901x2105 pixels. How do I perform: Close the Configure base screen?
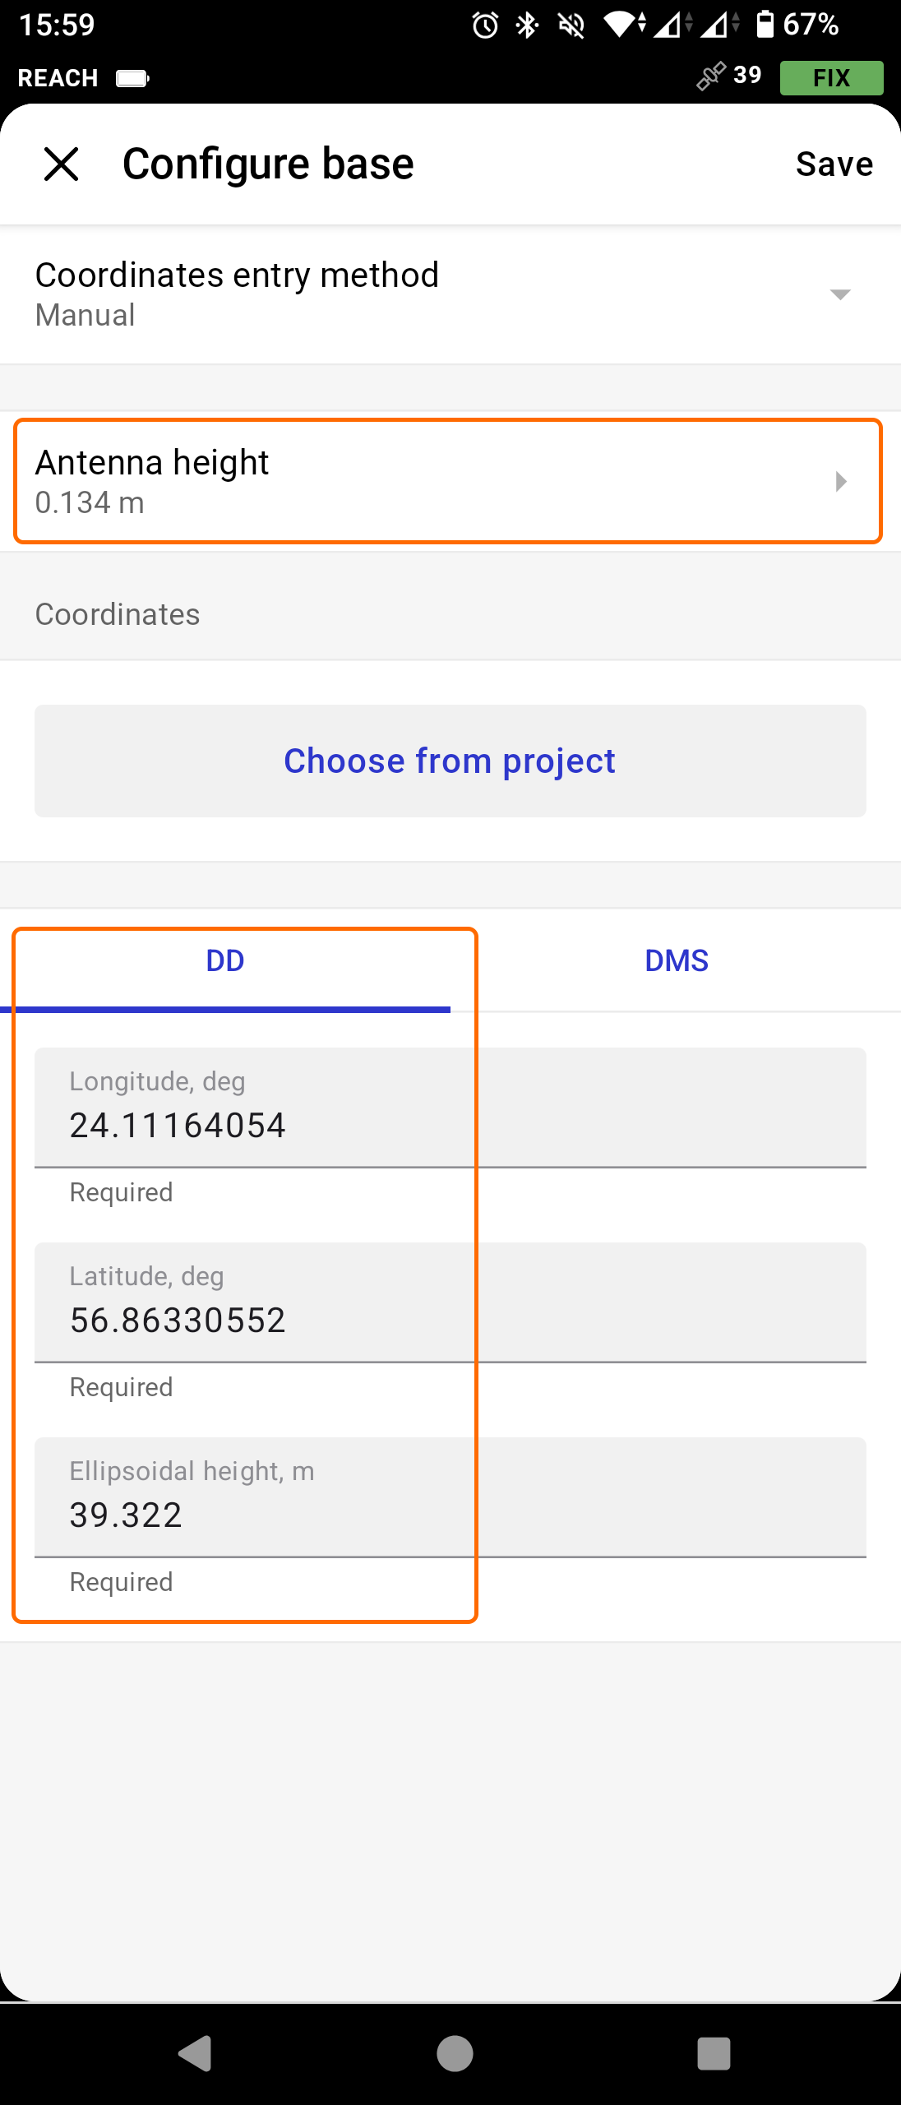coord(62,164)
